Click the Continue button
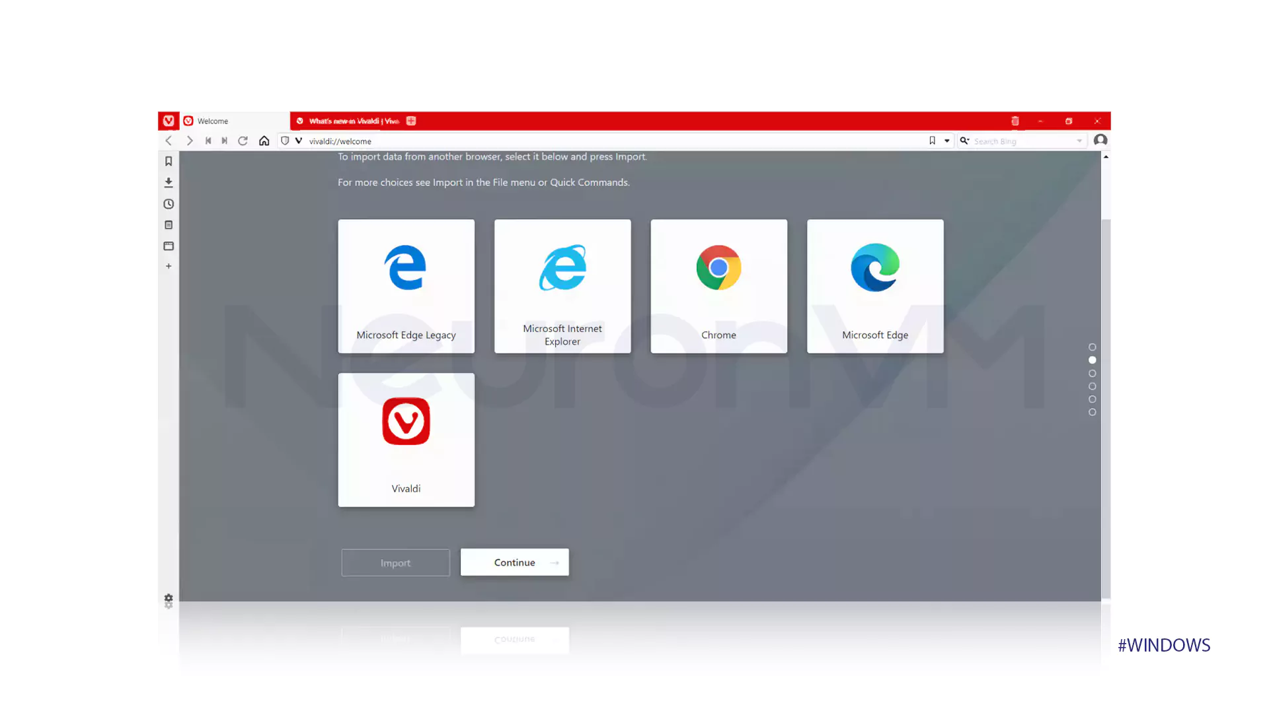Image resolution: width=1269 pixels, height=713 pixels. 515,562
